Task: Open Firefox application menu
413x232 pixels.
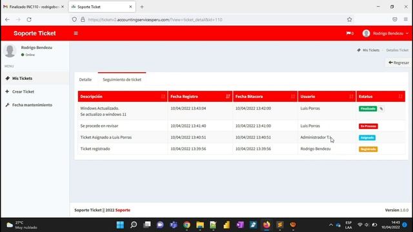Action: 406,19
